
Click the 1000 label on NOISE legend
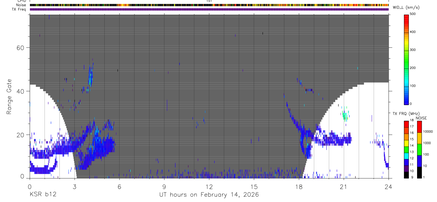[427, 143]
